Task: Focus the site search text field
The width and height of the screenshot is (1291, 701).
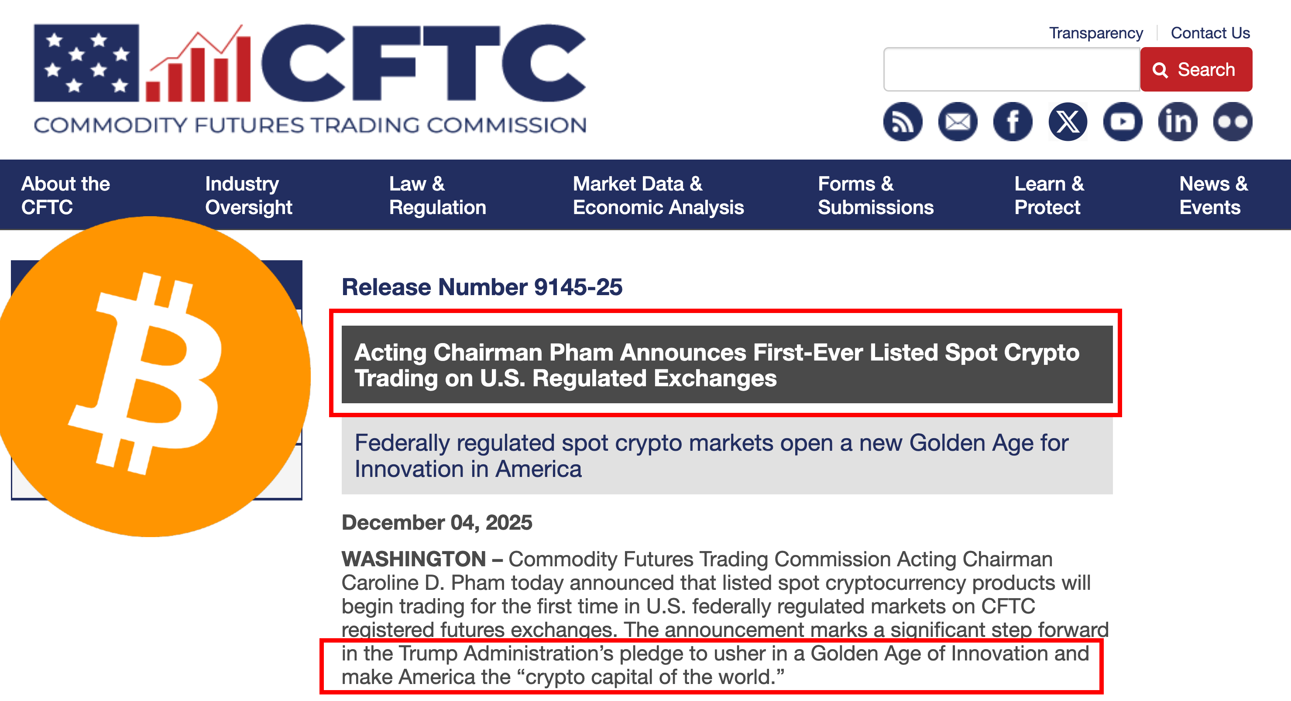Action: [x=1011, y=70]
